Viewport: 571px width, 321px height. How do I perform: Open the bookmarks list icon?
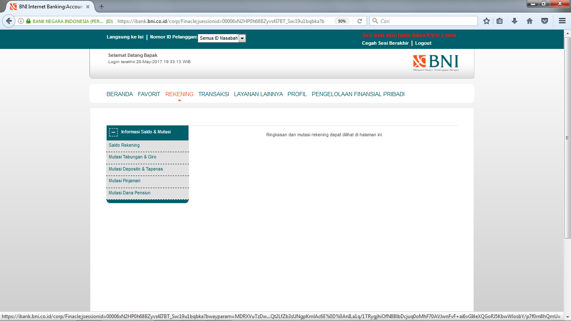500,21
